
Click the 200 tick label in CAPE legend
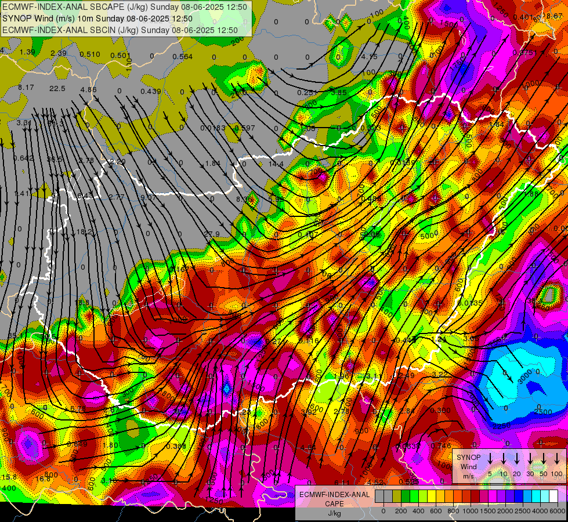click(401, 511)
